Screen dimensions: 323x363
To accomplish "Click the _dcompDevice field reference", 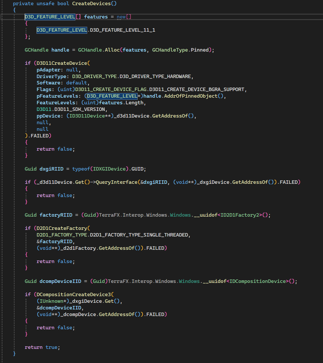I will click(x=78, y=314).
